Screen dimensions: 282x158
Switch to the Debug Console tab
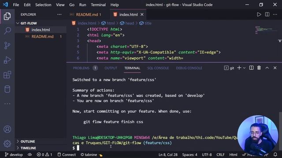189,68
